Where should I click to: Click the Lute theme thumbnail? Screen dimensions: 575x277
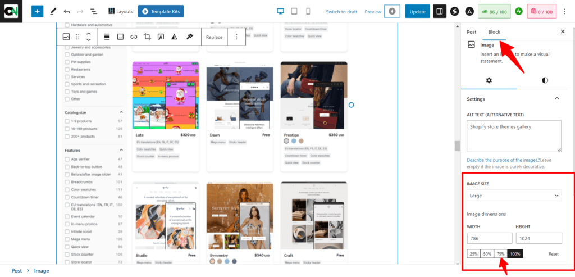166,96
